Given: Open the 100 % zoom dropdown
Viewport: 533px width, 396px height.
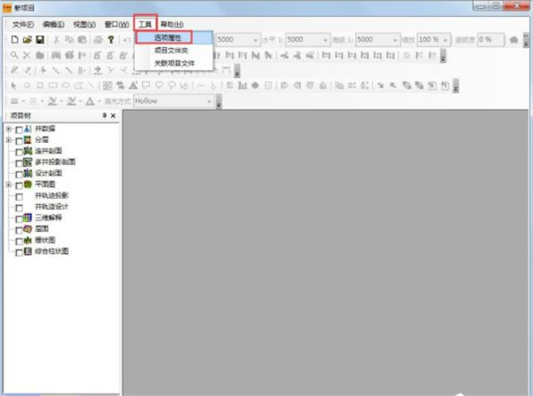Looking at the screenshot, I should [x=464, y=40].
